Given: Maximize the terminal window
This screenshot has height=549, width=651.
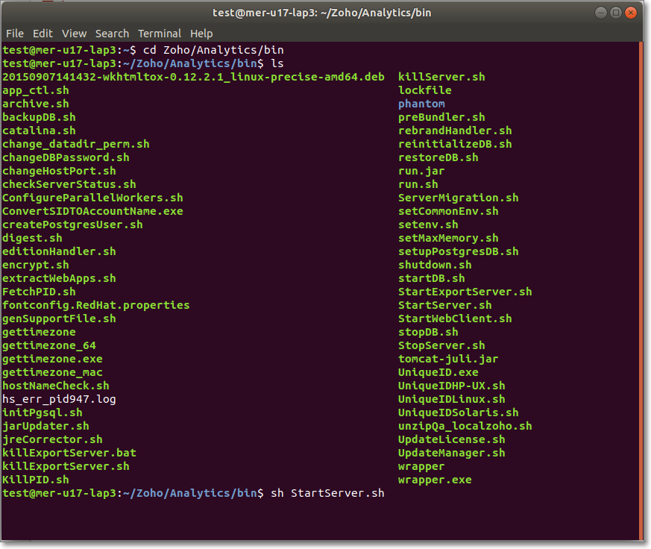Looking at the screenshot, I should pyautogui.click(x=616, y=13).
